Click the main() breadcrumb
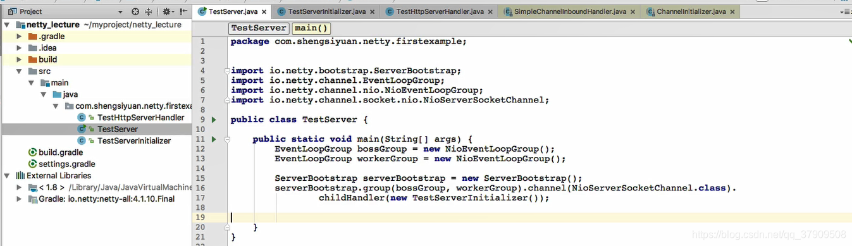 coord(311,28)
